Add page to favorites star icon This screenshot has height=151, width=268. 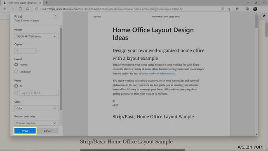(229, 9)
